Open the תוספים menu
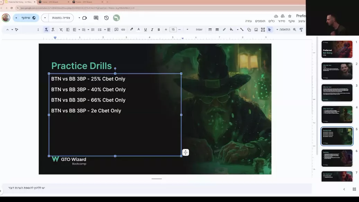The image size is (359, 202). click(x=260, y=21)
